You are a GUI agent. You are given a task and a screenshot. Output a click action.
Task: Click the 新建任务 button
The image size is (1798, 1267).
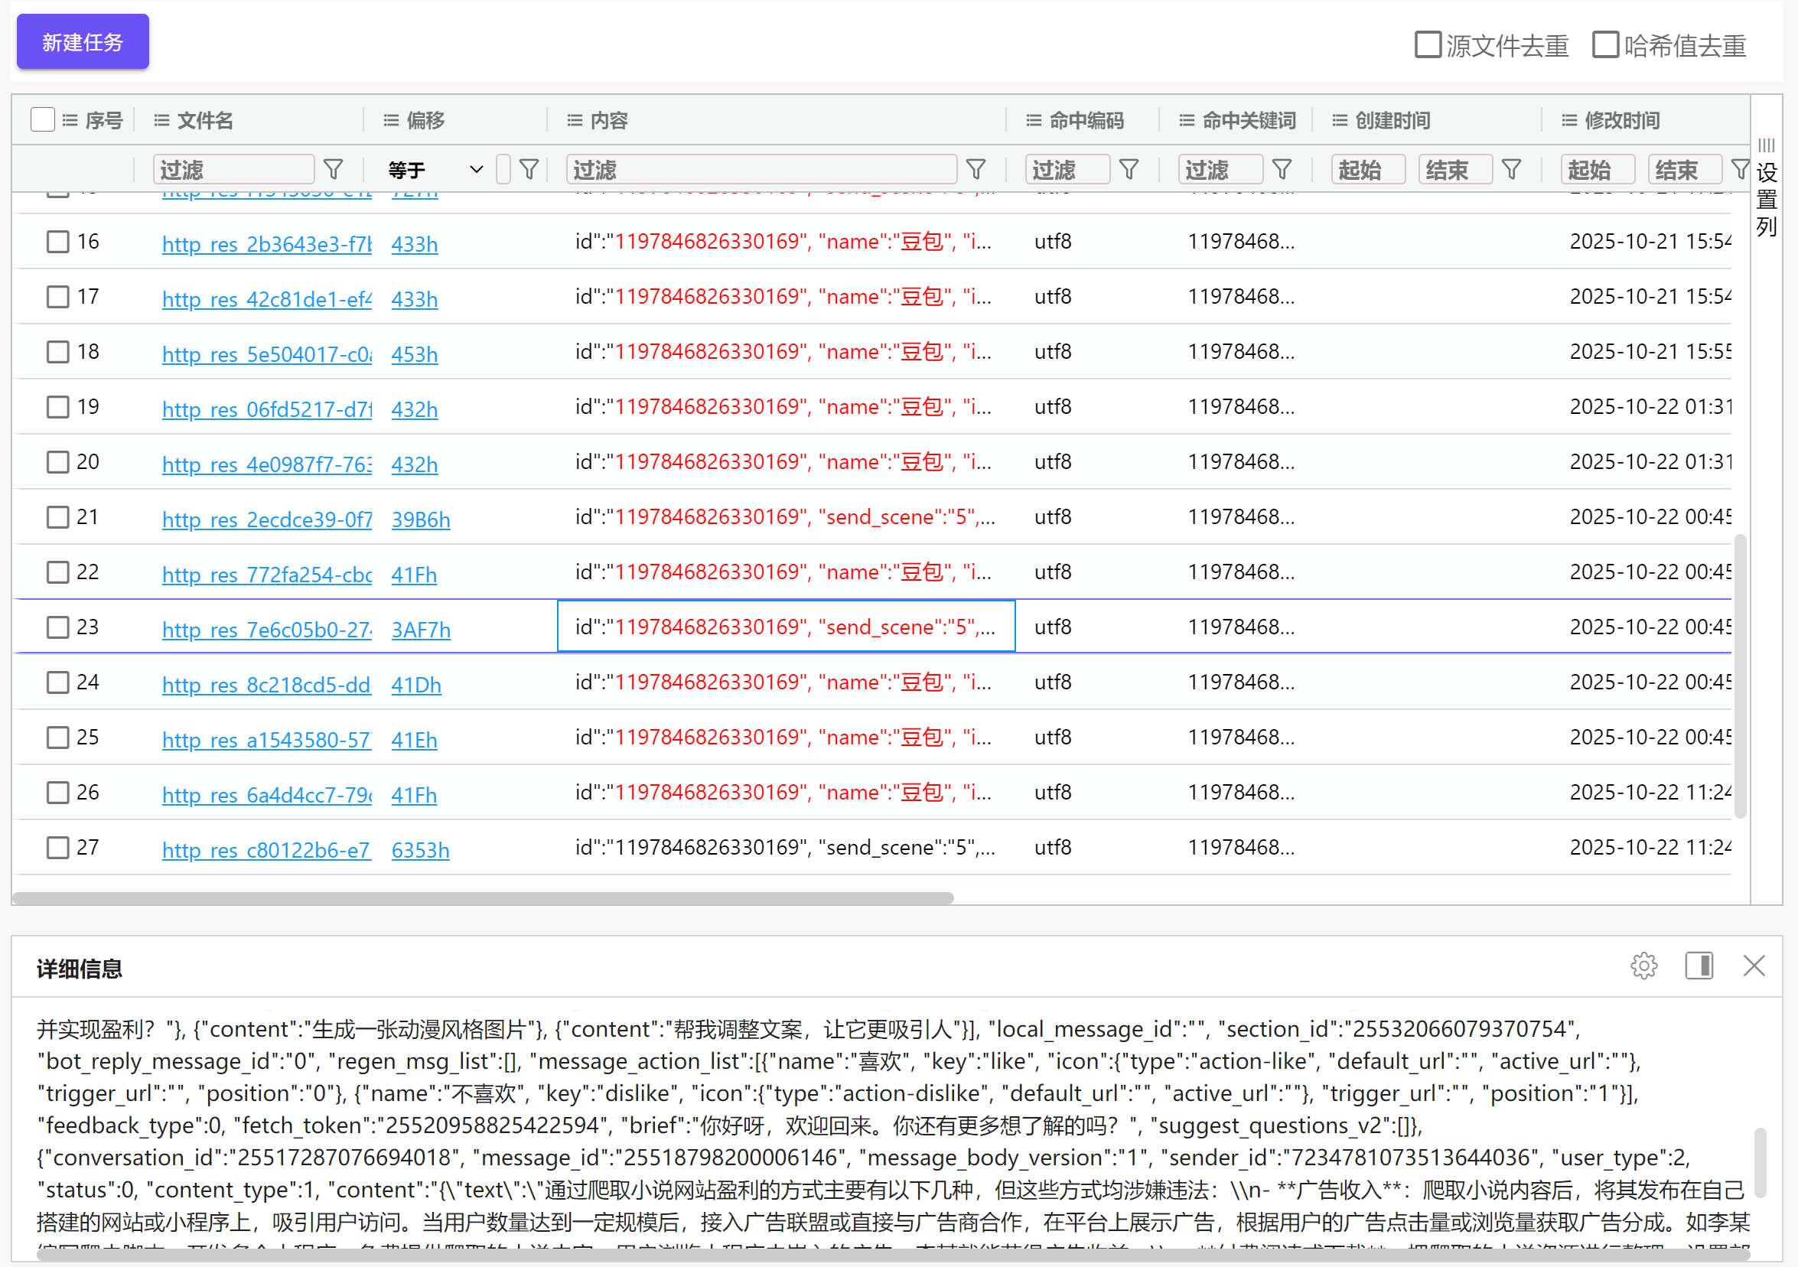[83, 42]
